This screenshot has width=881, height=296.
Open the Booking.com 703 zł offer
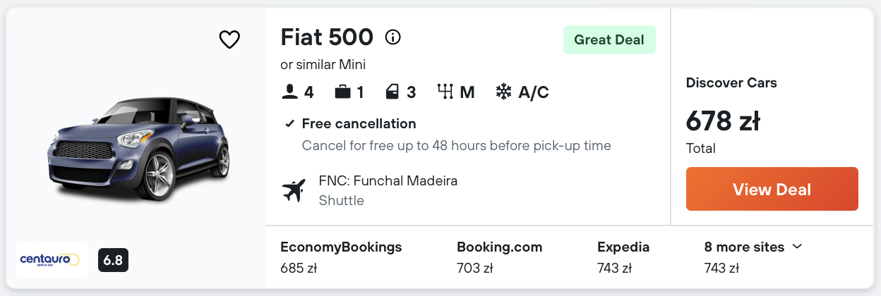(499, 257)
